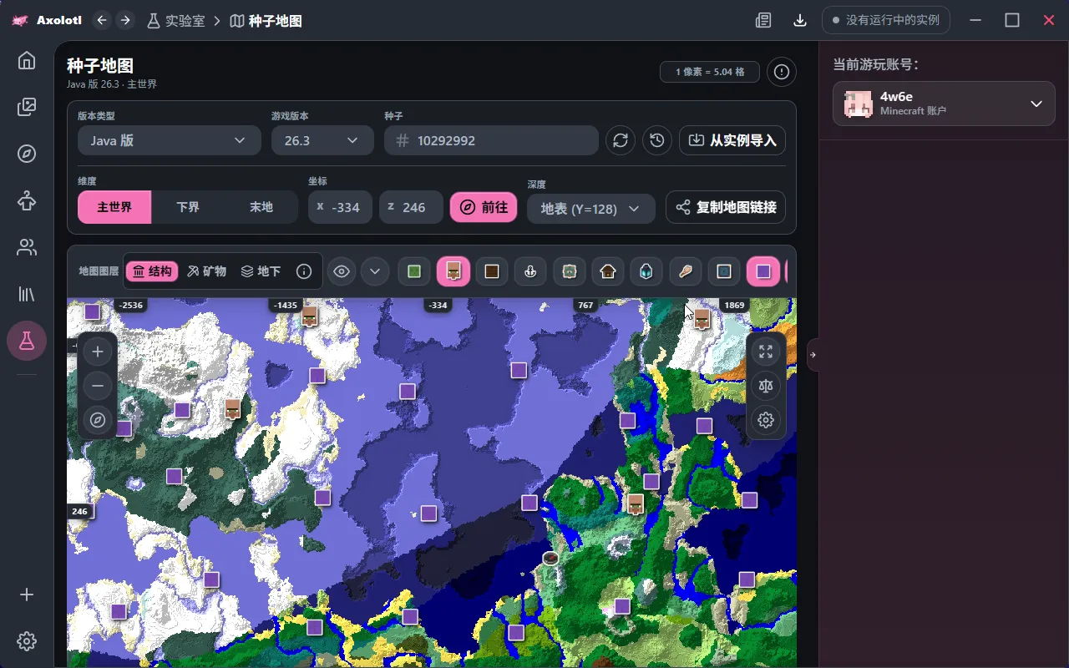Toggle all structures visibility eye
The height and width of the screenshot is (668, 1069).
point(341,271)
